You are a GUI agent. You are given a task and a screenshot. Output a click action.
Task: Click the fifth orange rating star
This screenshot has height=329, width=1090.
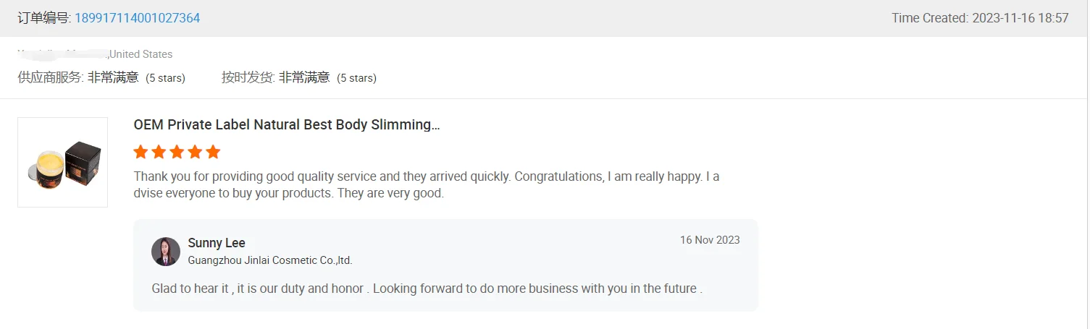click(x=212, y=152)
